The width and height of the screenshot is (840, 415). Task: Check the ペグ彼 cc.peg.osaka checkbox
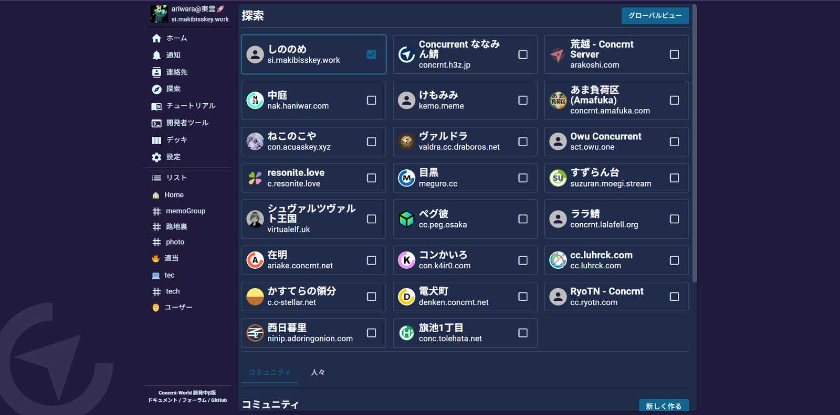point(523,219)
